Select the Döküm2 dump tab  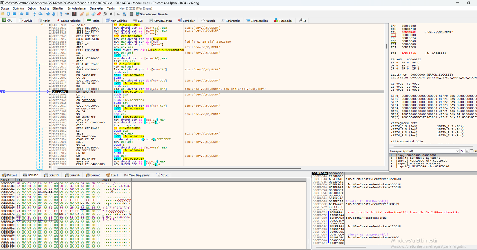(x=30, y=175)
